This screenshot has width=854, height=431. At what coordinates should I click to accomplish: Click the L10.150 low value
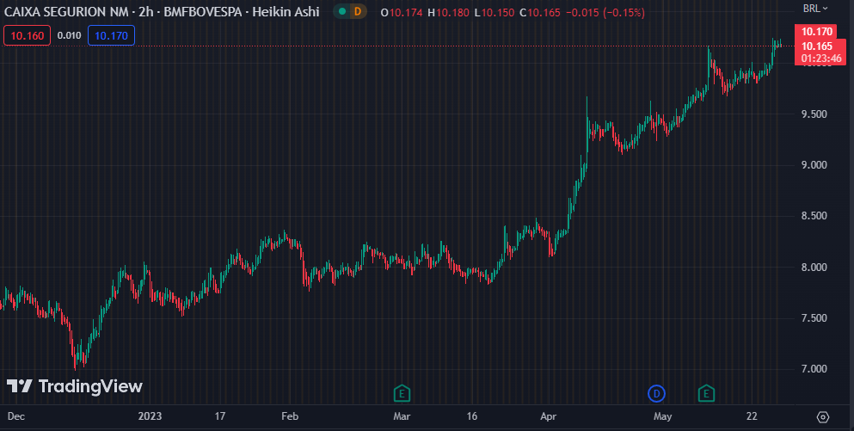click(494, 12)
